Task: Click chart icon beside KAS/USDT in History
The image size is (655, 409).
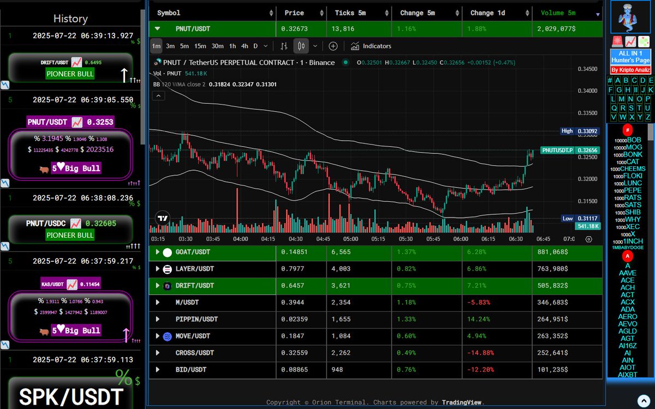Action: click(x=72, y=284)
